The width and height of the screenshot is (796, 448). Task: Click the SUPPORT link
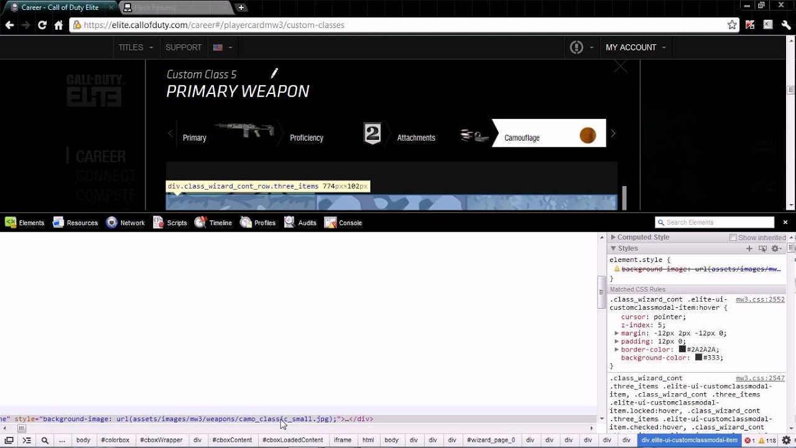click(x=183, y=47)
